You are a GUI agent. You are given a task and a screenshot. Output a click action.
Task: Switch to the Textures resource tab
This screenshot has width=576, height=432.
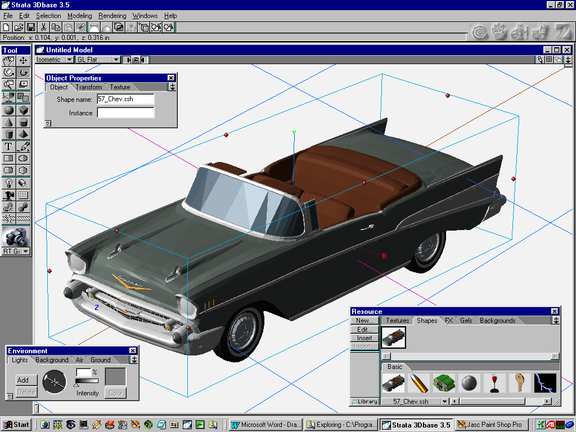coord(397,321)
